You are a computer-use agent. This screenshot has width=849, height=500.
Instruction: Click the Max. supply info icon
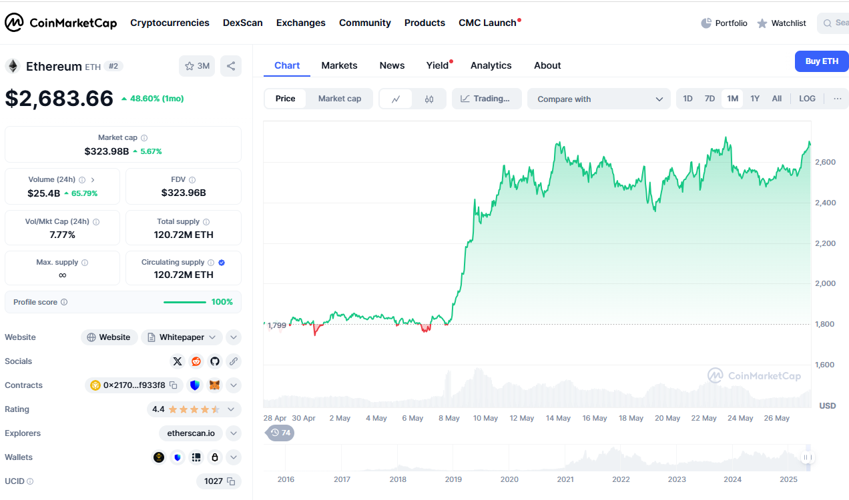pyautogui.click(x=85, y=263)
